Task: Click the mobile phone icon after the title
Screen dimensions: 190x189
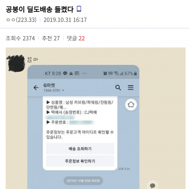Action: pyautogui.click(x=79, y=9)
